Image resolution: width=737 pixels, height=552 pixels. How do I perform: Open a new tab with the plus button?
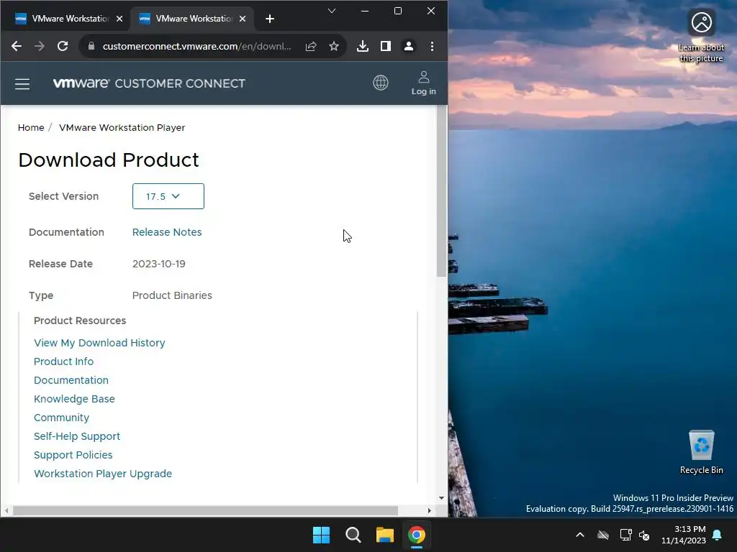pyautogui.click(x=269, y=19)
